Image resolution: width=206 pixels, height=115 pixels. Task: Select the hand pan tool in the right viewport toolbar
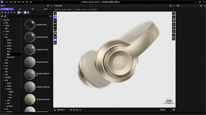173,21
